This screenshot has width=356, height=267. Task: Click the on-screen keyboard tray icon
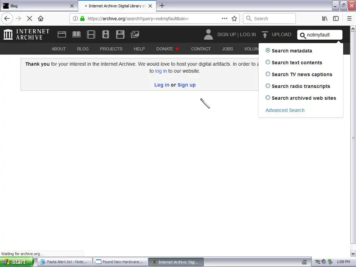[305, 262]
